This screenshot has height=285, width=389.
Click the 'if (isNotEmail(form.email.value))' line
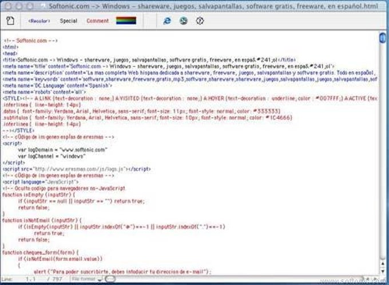(60, 259)
